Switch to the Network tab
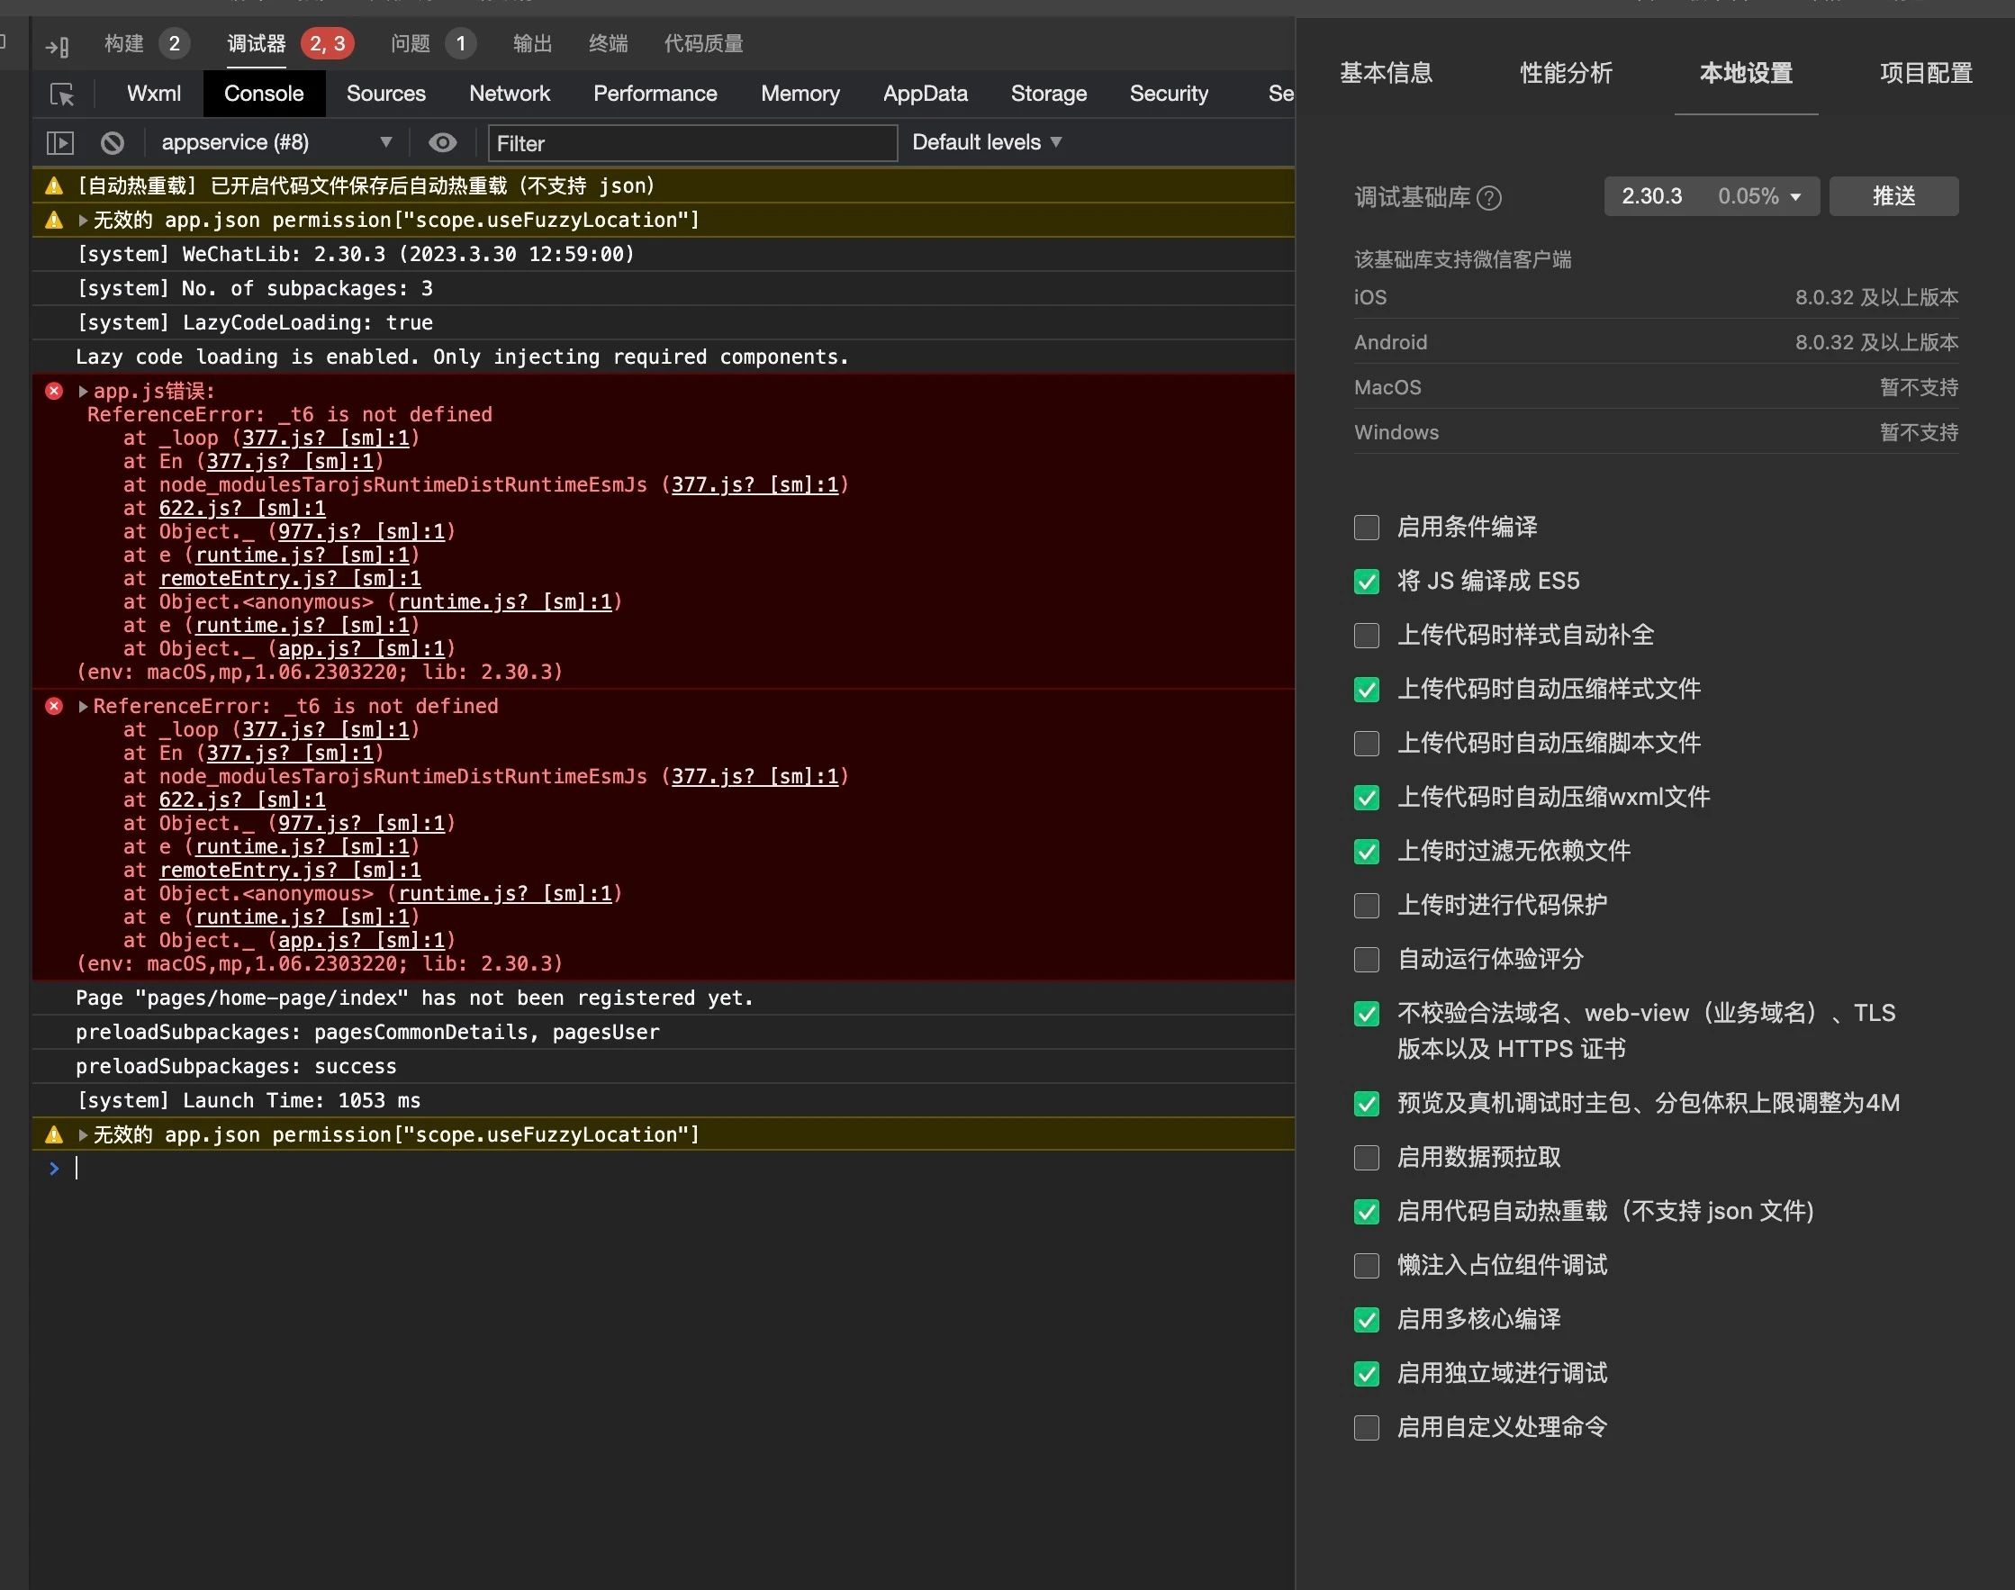This screenshot has height=1590, width=2015. point(509,94)
